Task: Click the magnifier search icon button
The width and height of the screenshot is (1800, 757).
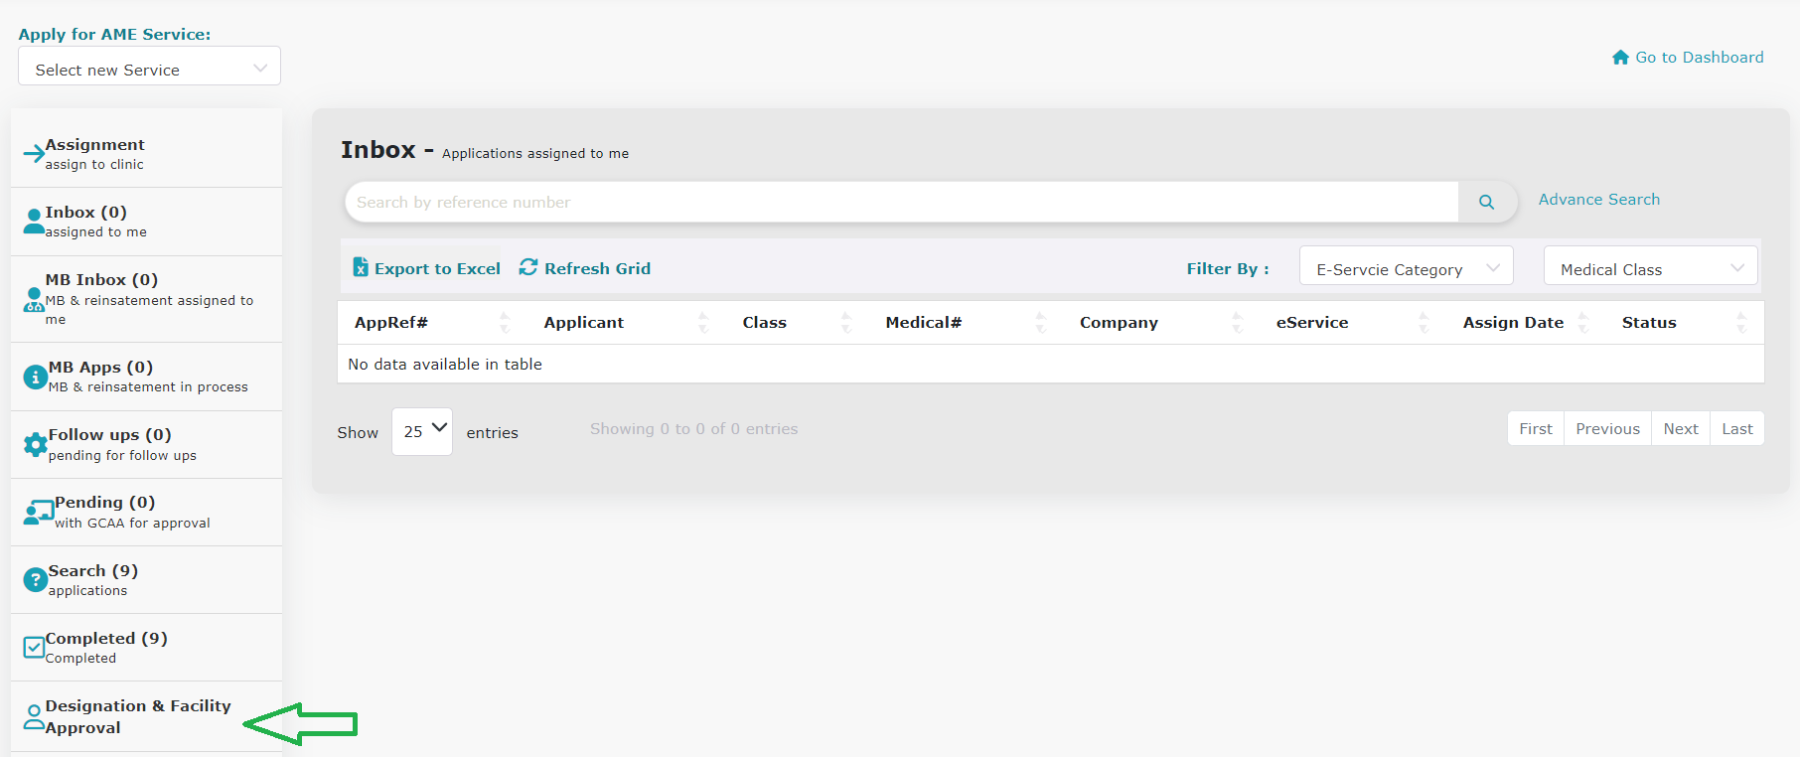Action: 1486,202
